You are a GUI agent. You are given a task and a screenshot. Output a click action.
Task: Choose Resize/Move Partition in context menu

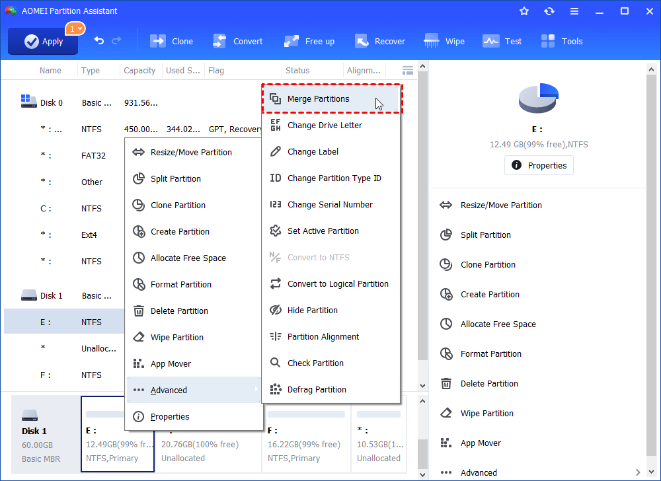coord(194,153)
